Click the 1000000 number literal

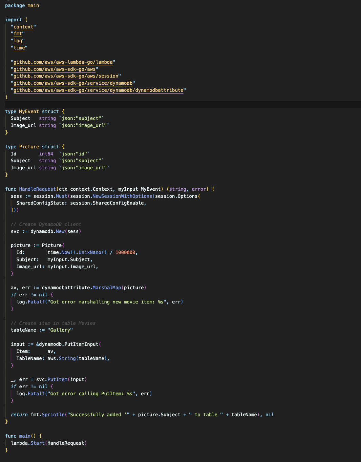click(x=125, y=253)
